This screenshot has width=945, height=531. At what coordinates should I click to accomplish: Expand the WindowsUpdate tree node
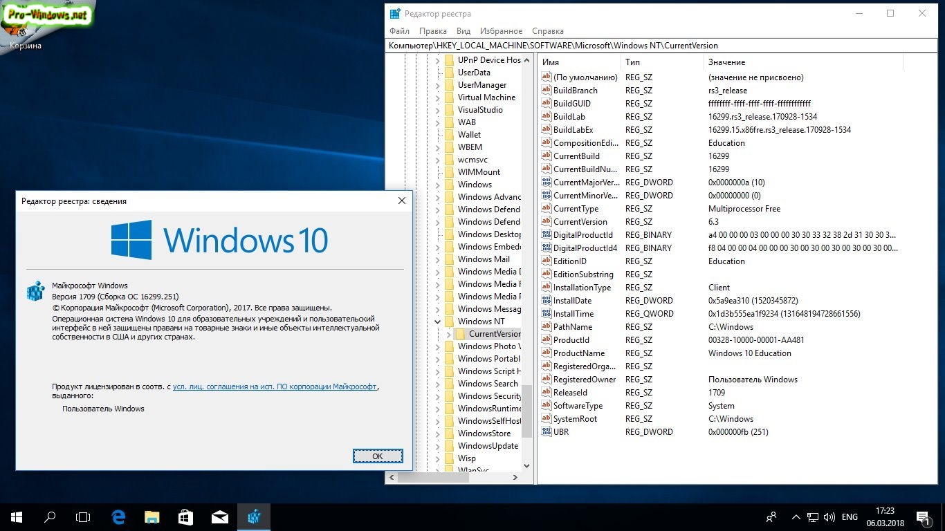(x=437, y=446)
